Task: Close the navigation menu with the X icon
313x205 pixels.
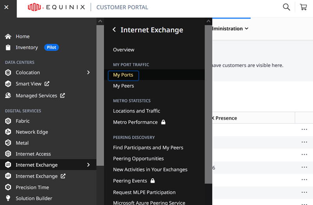Action: click(6, 7)
